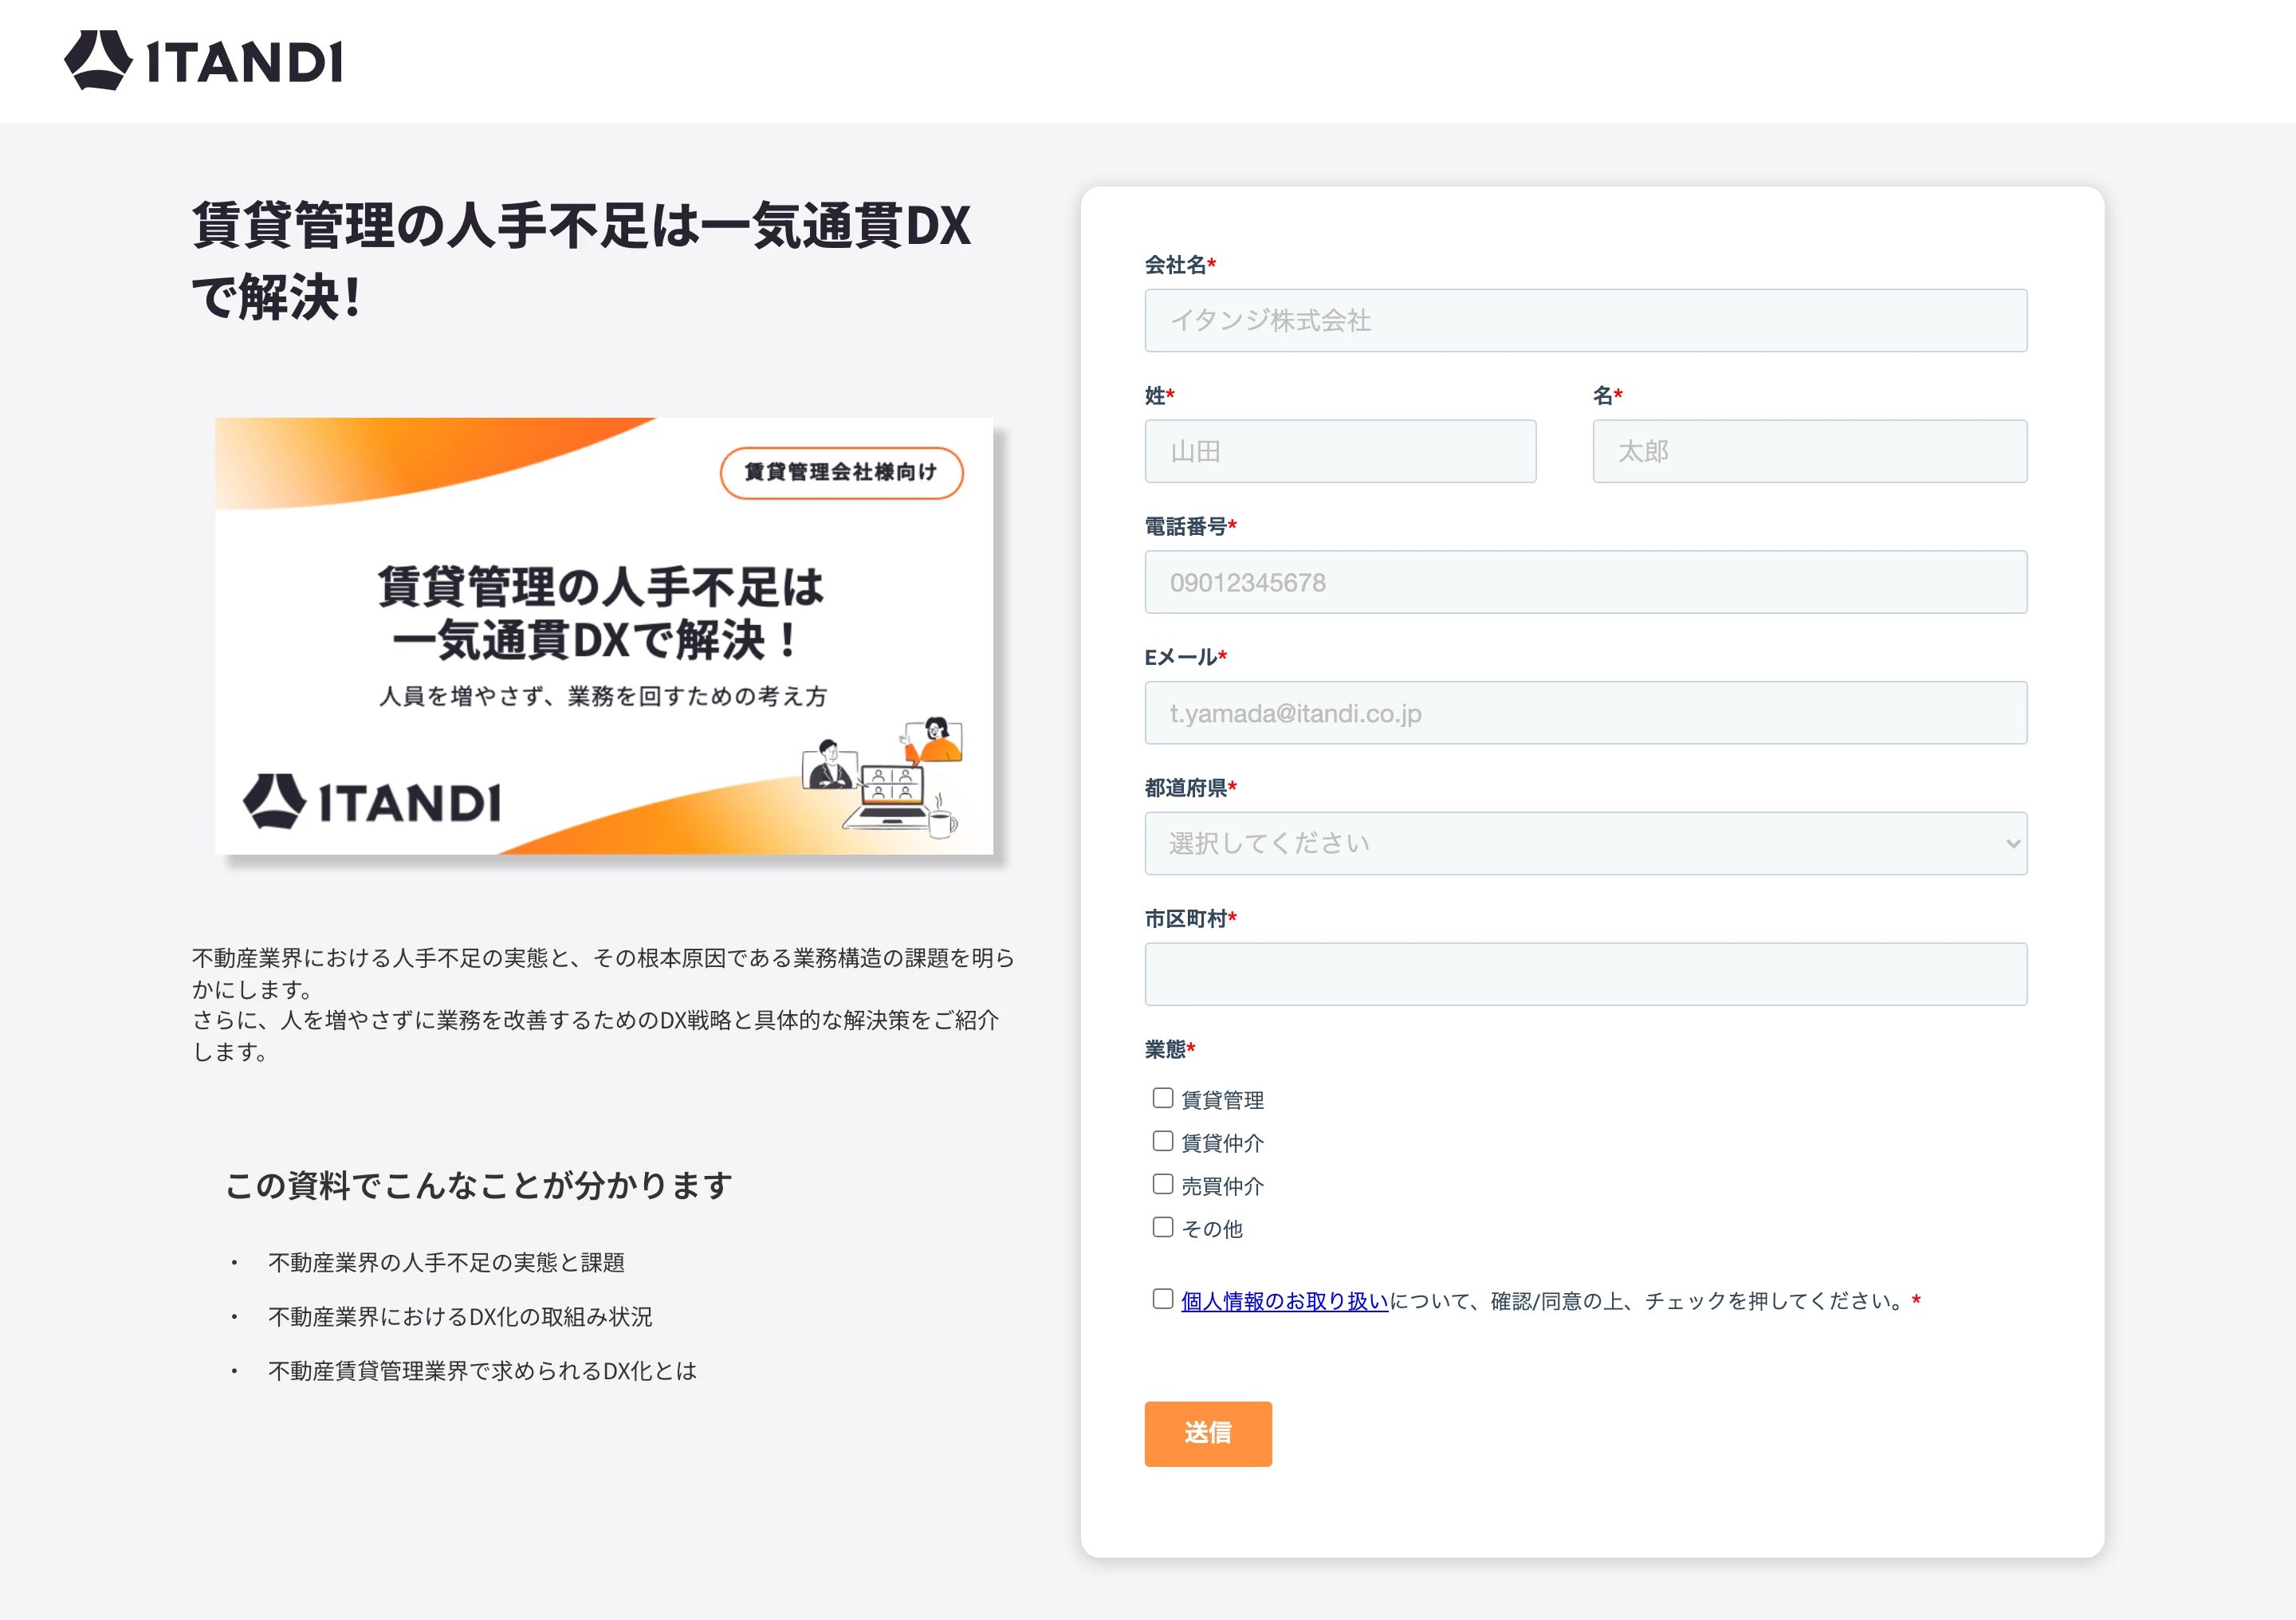Viewport: 2296px width, 1620px height.
Task: Click the Eメール input field
Action: coord(1585,713)
